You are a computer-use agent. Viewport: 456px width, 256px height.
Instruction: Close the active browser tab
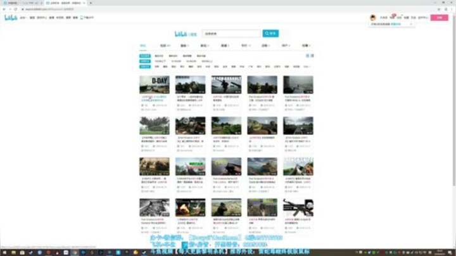84,3
